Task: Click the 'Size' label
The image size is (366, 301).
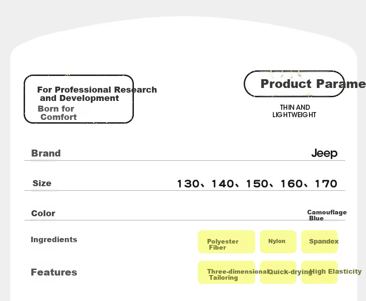Action: (42, 183)
